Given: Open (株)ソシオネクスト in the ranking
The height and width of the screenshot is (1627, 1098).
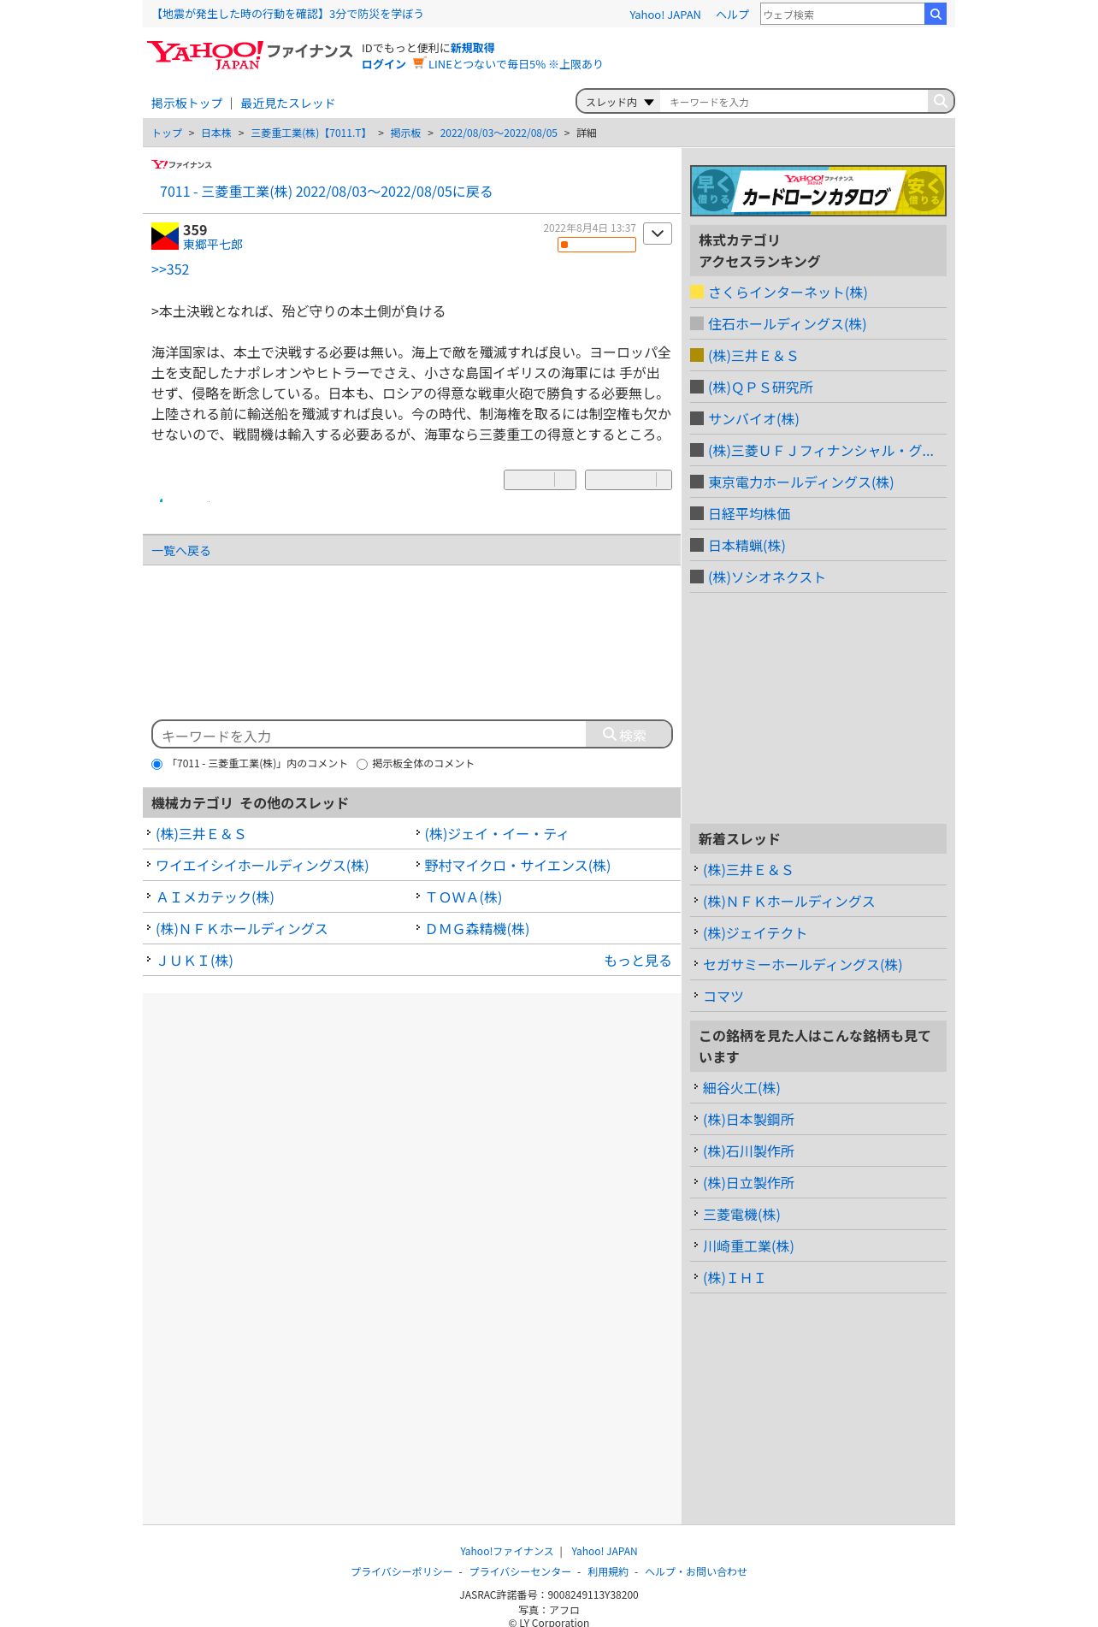Looking at the screenshot, I should pyautogui.click(x=767, y=577).
